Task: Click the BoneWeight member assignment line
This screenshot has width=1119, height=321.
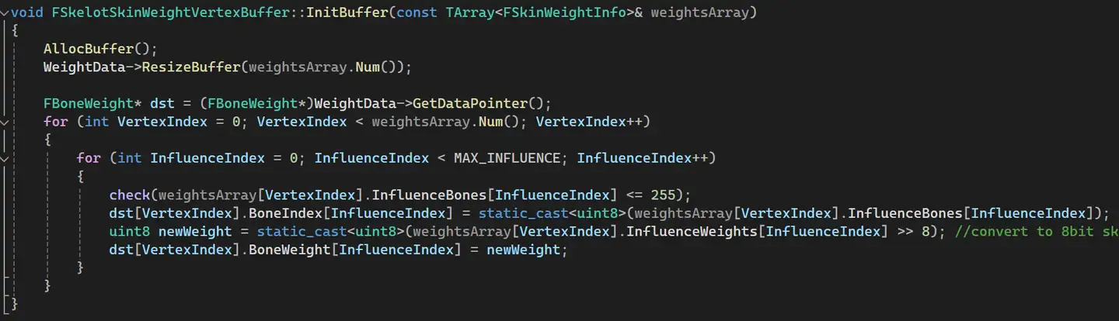Action: click(x=334, y=250)
